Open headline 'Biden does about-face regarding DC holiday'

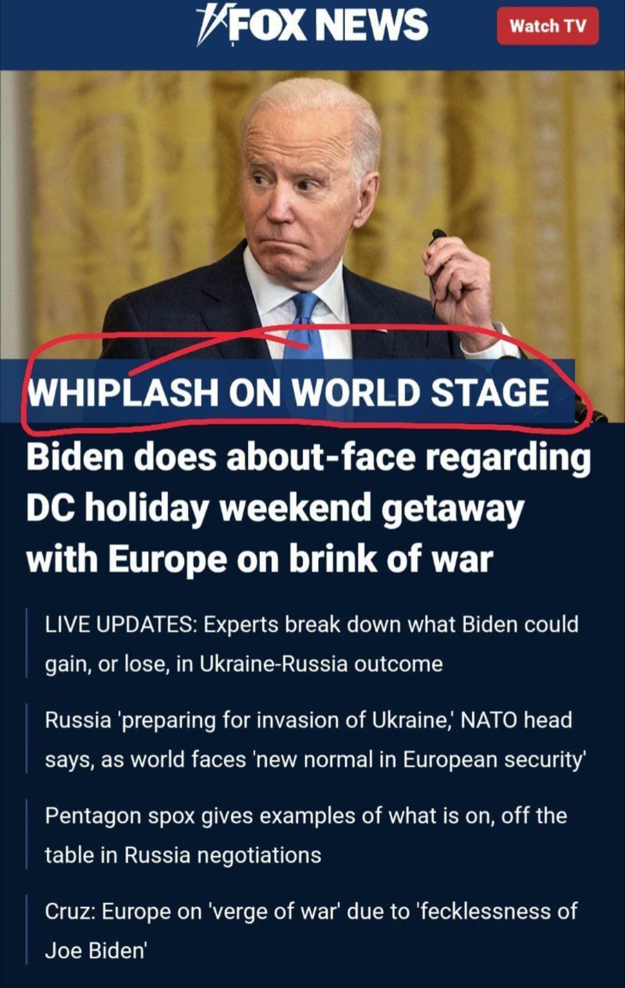coord(308,458)
